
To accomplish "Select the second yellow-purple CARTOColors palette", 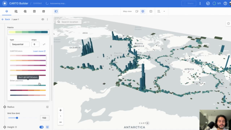I will (x=28, y=60).
